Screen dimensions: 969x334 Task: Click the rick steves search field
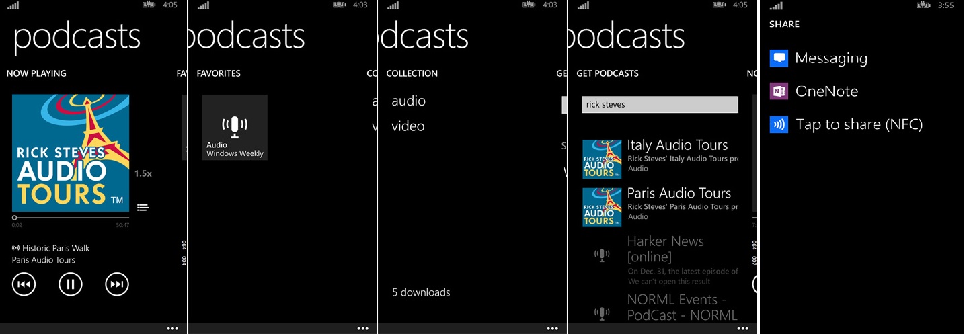[660, 105]
